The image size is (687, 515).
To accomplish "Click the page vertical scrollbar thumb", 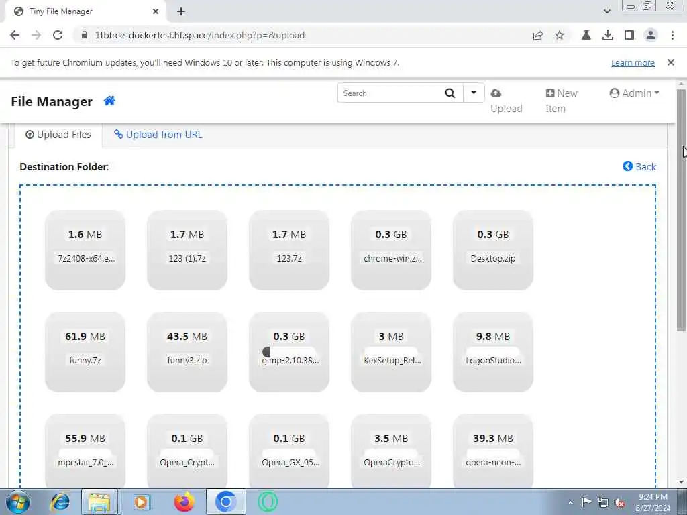I will [681, 210].
